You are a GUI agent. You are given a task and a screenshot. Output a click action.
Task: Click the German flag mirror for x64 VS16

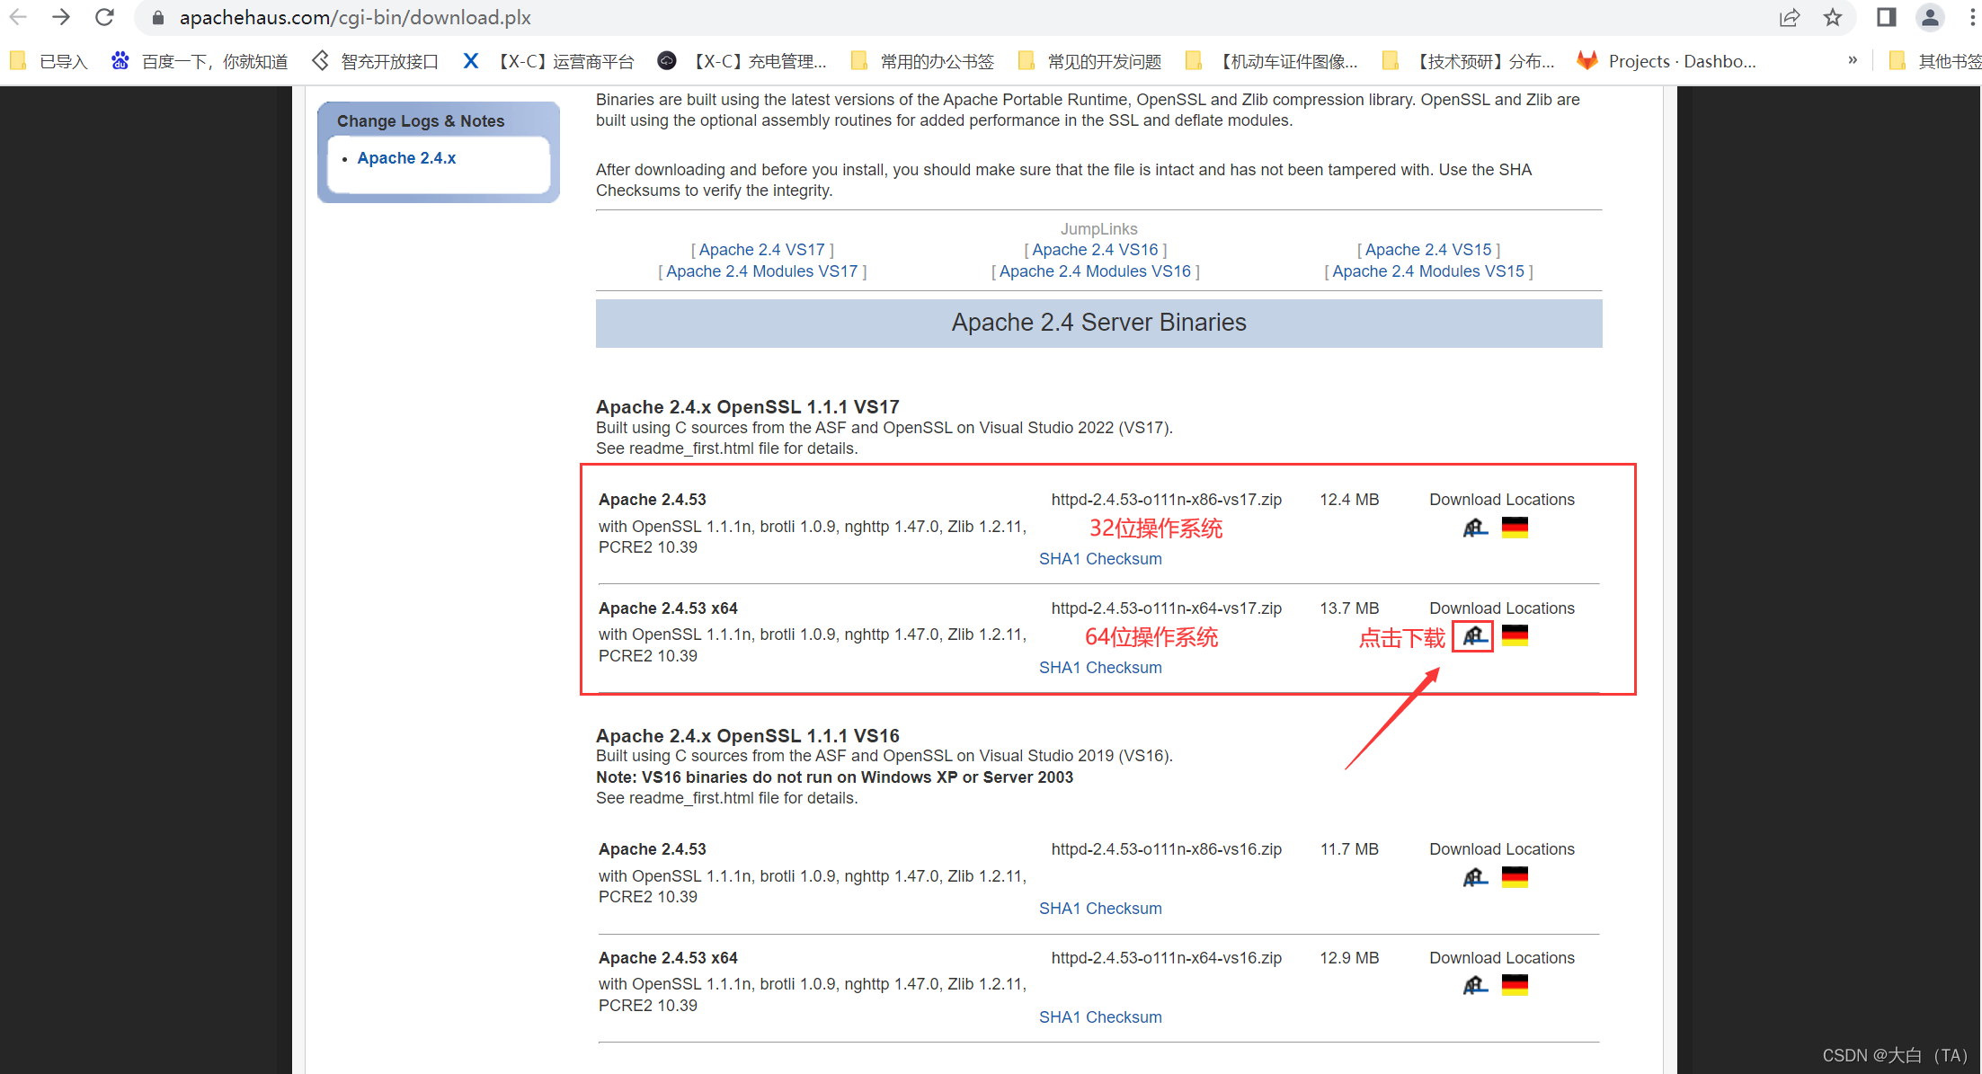(x=1515, y=986)
